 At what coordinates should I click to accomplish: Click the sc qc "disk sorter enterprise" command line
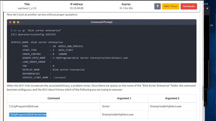tap(36, 31)
